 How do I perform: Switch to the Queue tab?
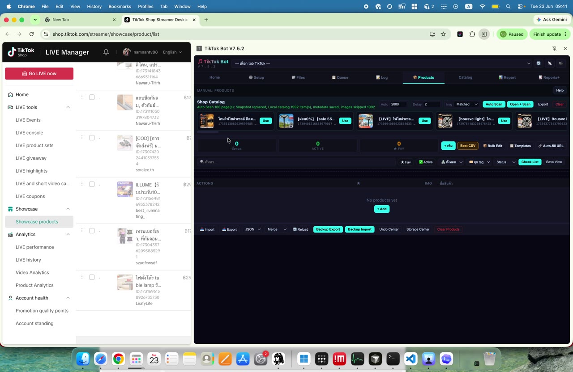340,77
